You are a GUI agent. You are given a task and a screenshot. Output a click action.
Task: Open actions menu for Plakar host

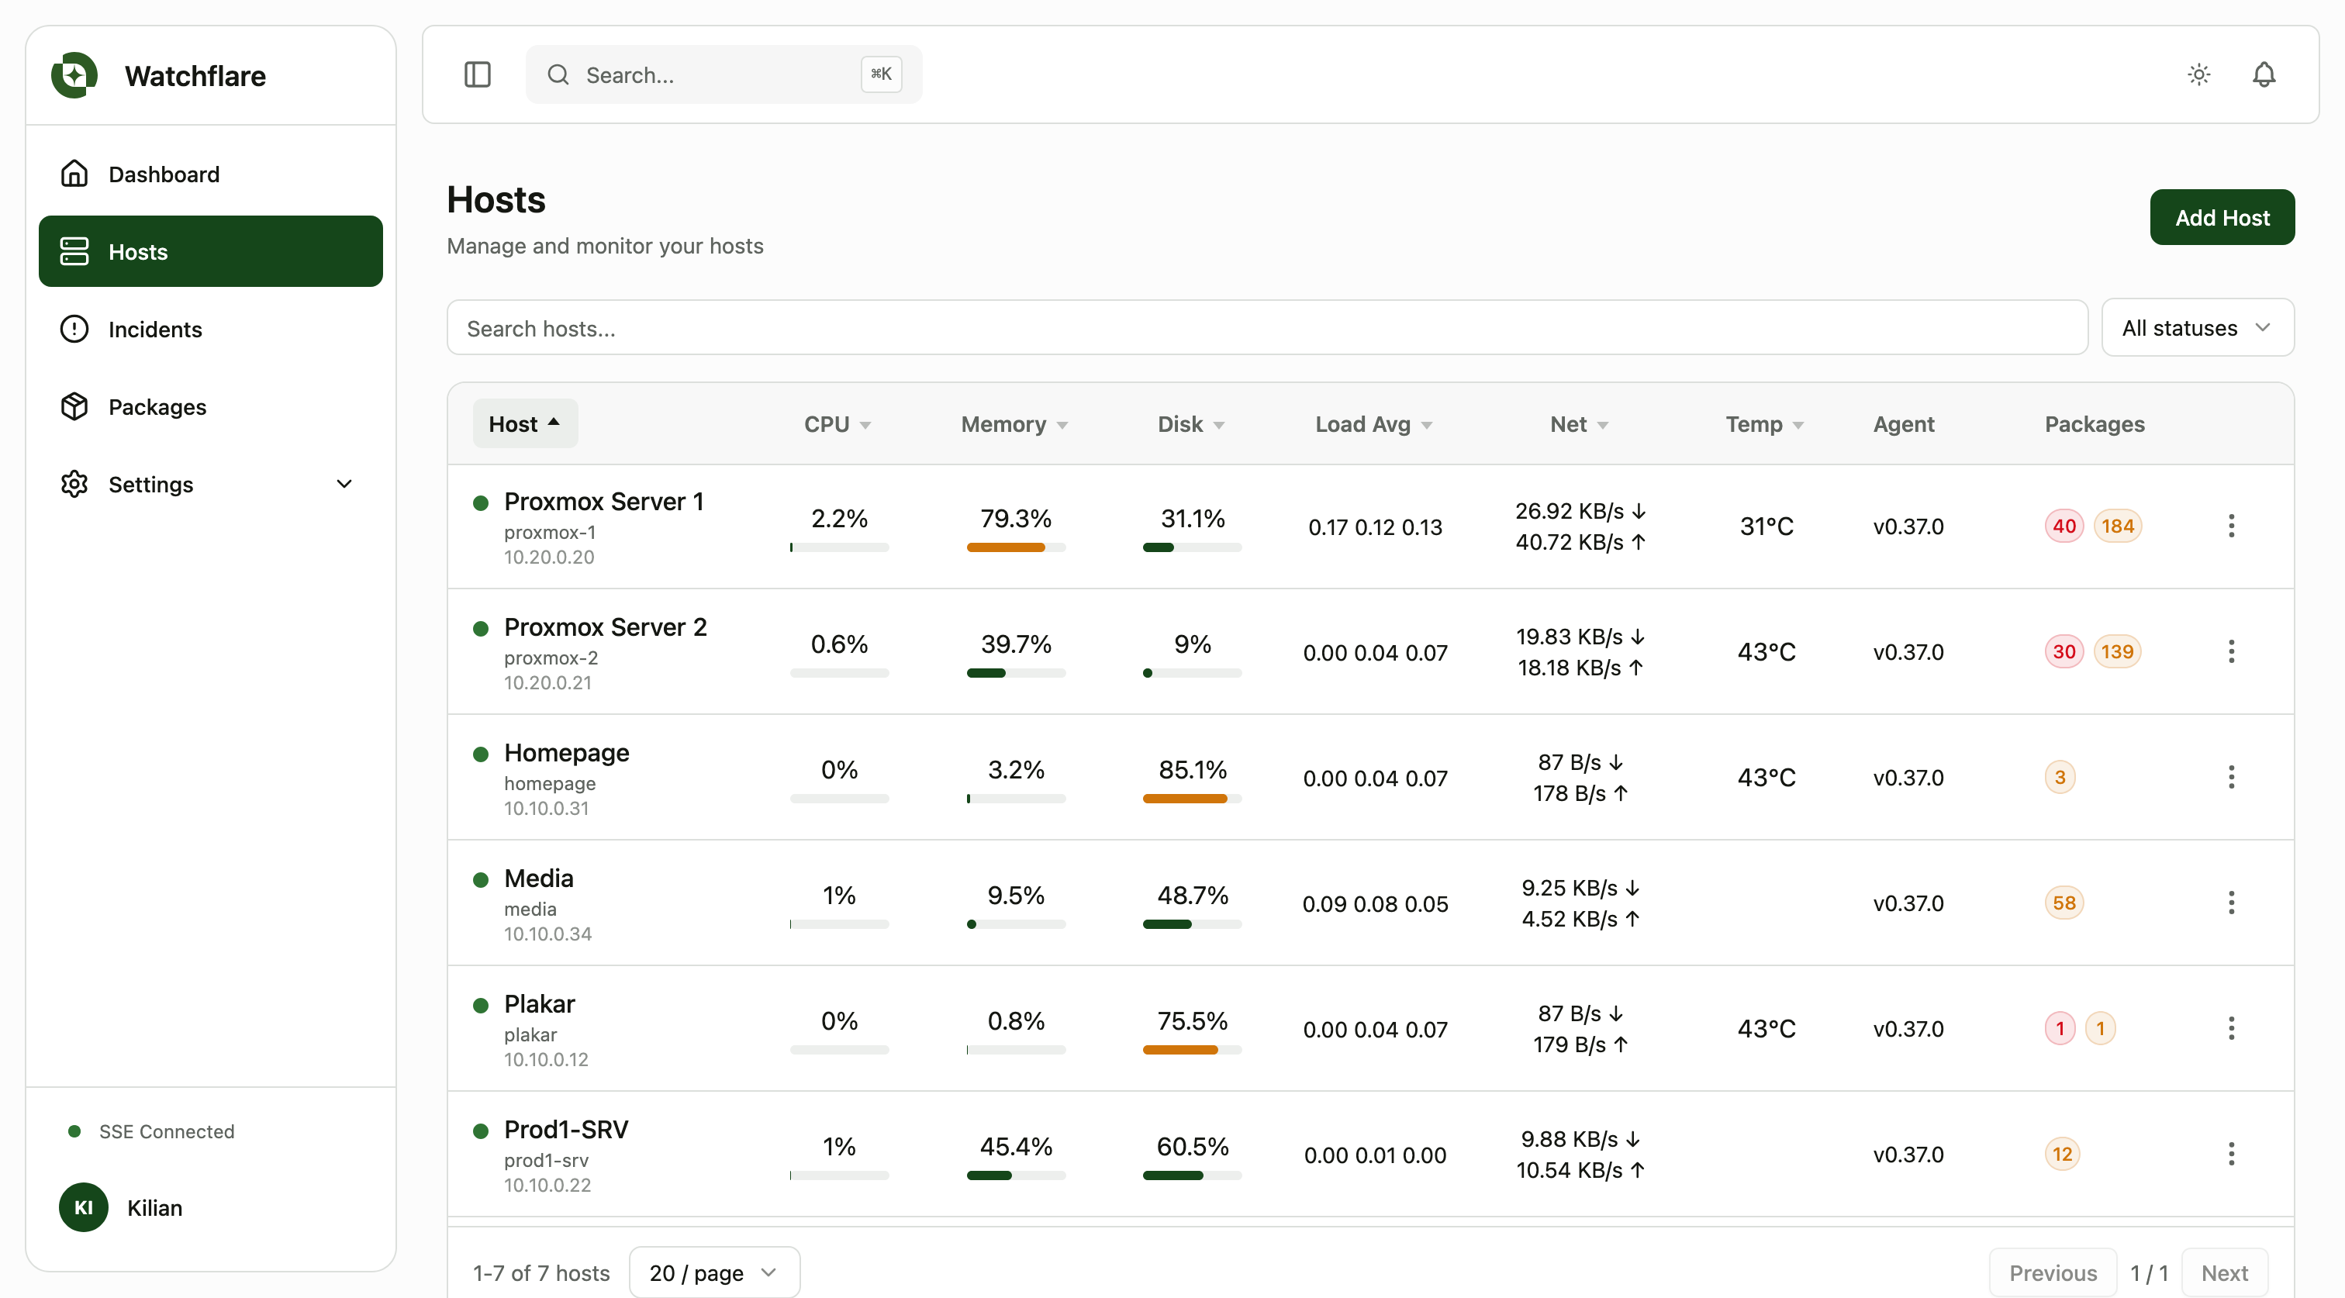pos(2230,1029)
